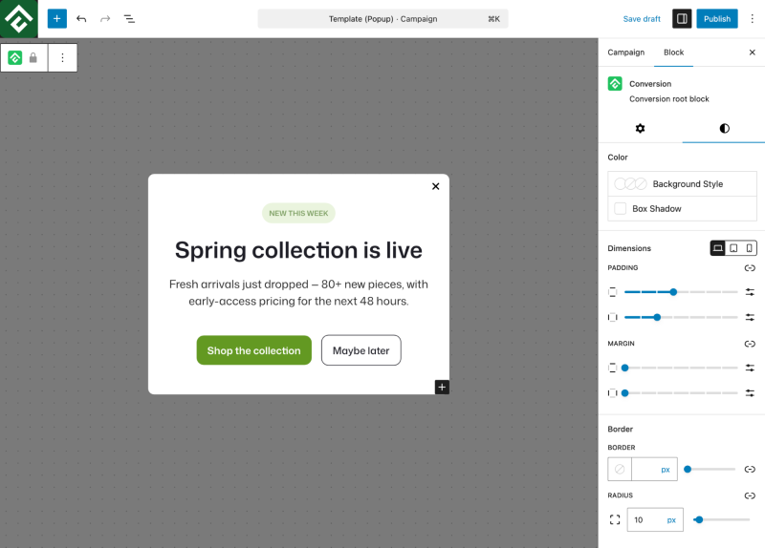Open the block Settings gear tab
Image resolution: width=765 pixels, height=548 pixels.
pyautogui.click(x=640, y=128)
